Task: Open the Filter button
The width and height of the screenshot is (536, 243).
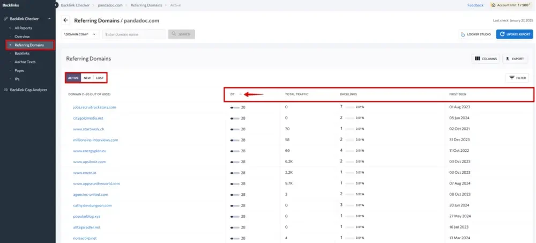Action: coord(518,78)
